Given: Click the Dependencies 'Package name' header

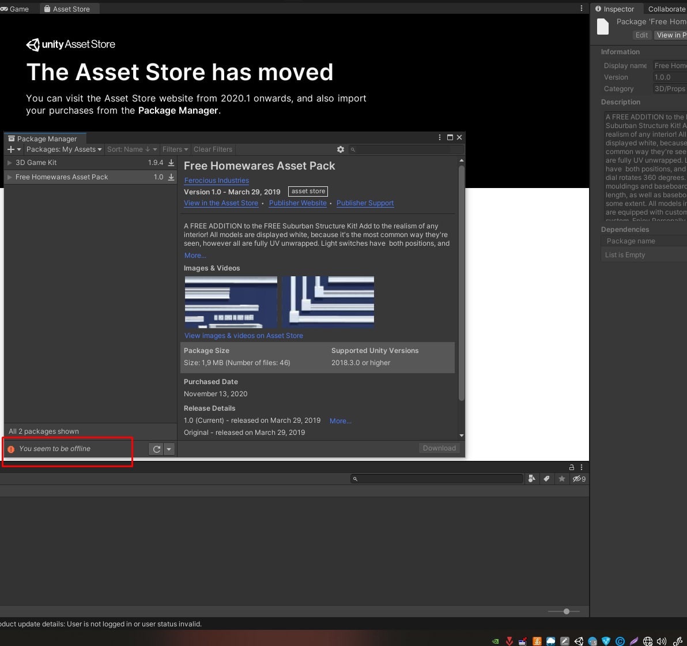Looking at the screenshot, I should [631, 241].
